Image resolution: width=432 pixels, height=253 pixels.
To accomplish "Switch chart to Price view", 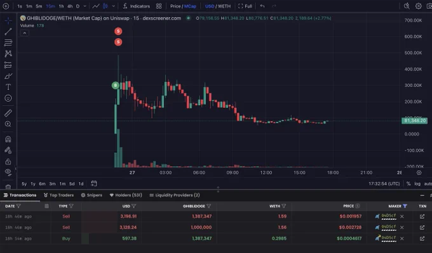I will pyautogui.click(x=175, y=6).
